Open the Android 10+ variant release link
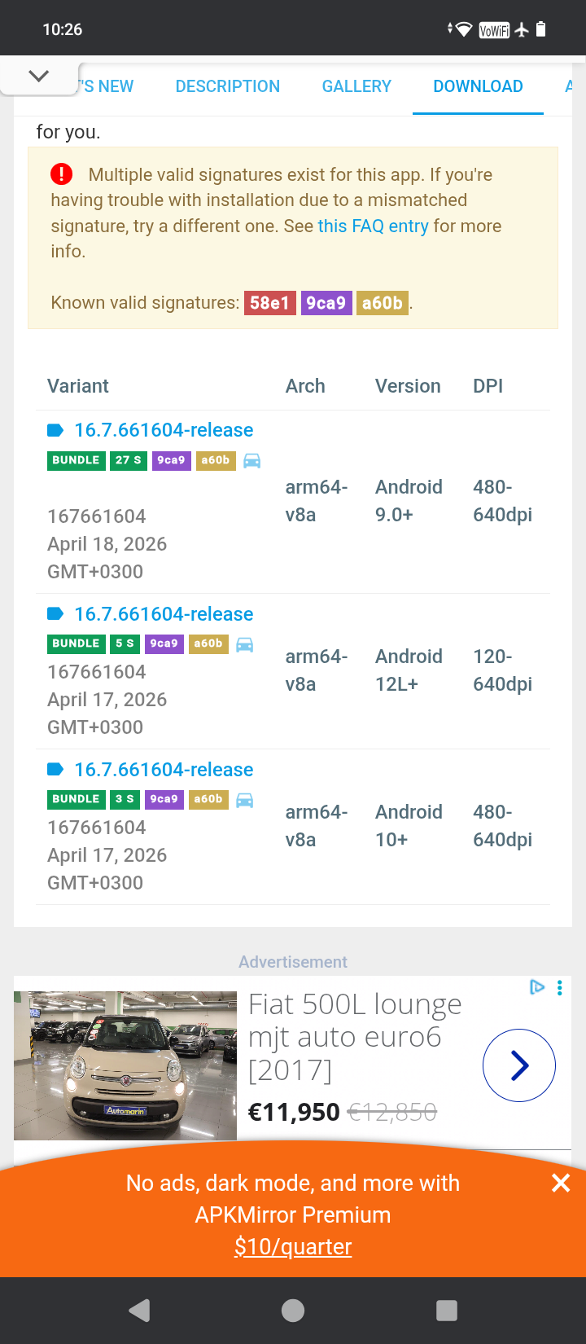The image size is (586, 1344). (x=164, y=770)
